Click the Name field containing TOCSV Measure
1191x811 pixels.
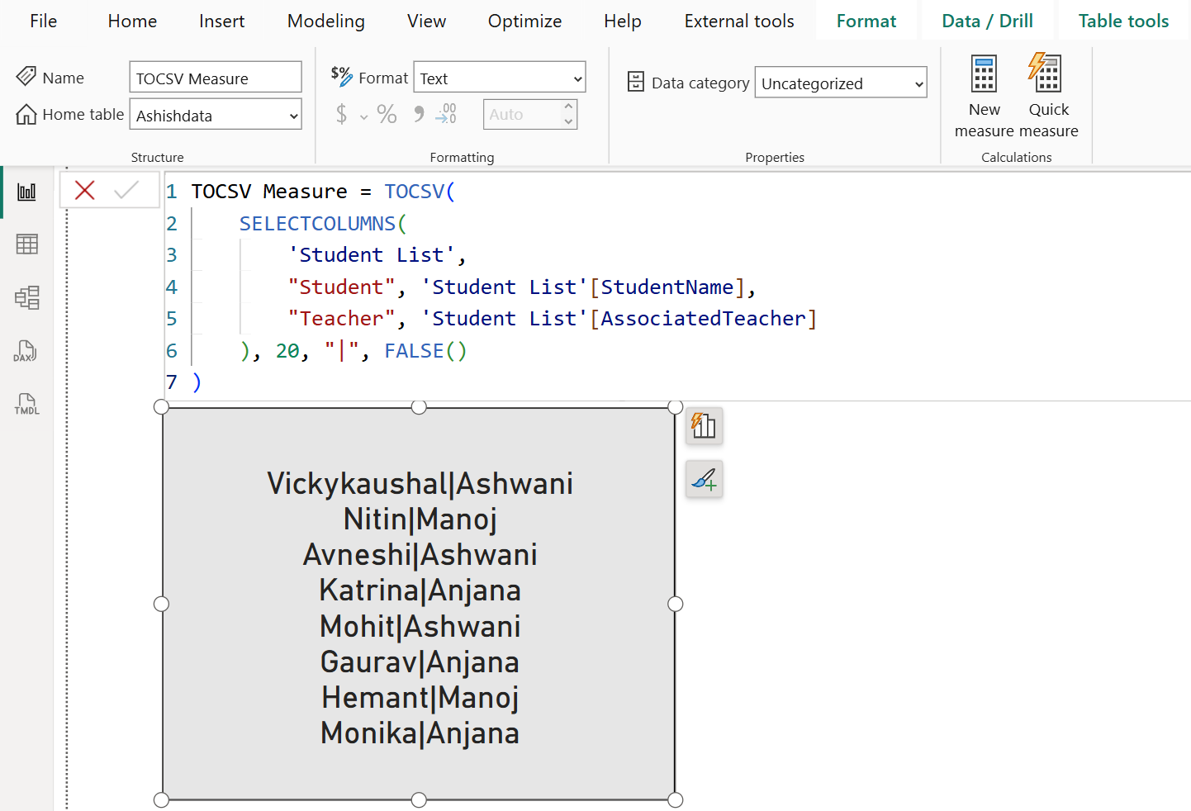point(215,77)
